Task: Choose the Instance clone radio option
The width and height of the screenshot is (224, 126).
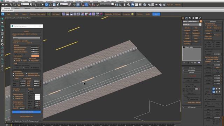Action: tap(23, 68)
